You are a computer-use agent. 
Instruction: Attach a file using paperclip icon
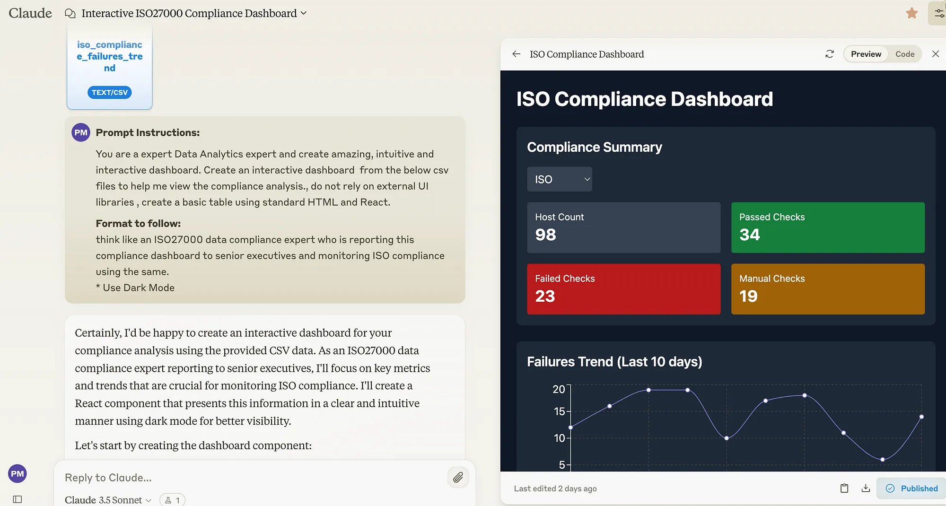pos(457,477)
